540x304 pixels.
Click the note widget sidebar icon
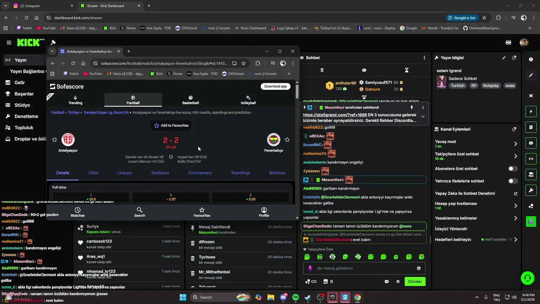pos(531,127)
